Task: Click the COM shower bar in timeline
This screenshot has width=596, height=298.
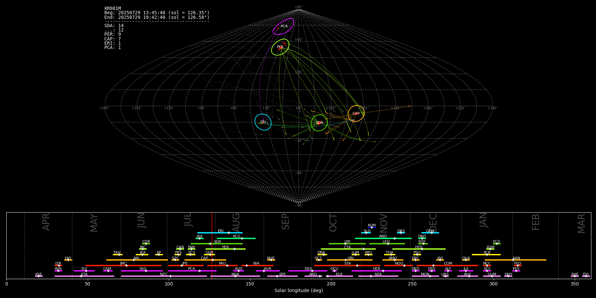Action: coord(447,266)
